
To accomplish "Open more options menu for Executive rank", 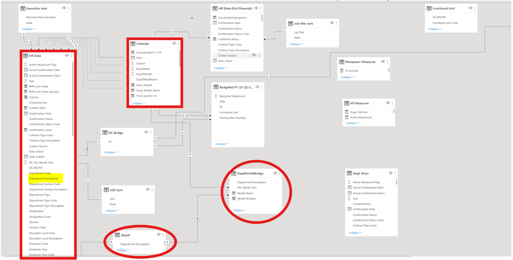I will click(x=68, y=8).
